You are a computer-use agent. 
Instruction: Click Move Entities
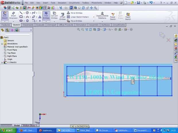(x=74, y=21)
